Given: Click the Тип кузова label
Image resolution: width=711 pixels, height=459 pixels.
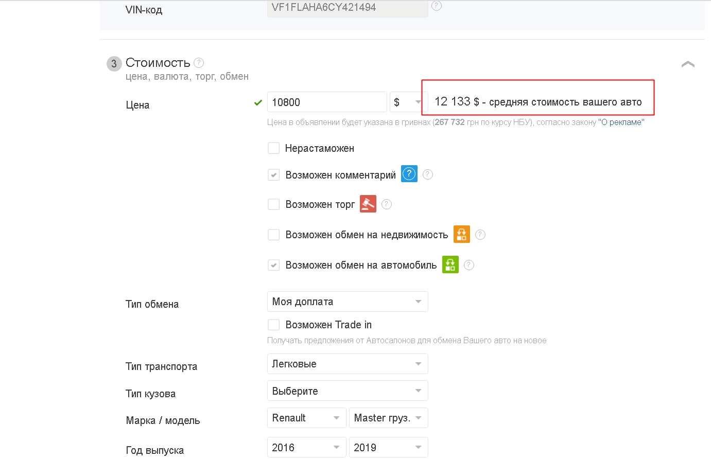Looking at the screenshot, I should (150, 394).
